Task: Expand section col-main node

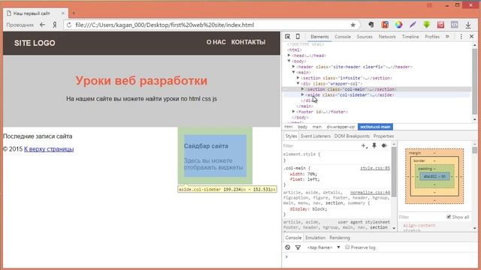Action: point(303,89)
